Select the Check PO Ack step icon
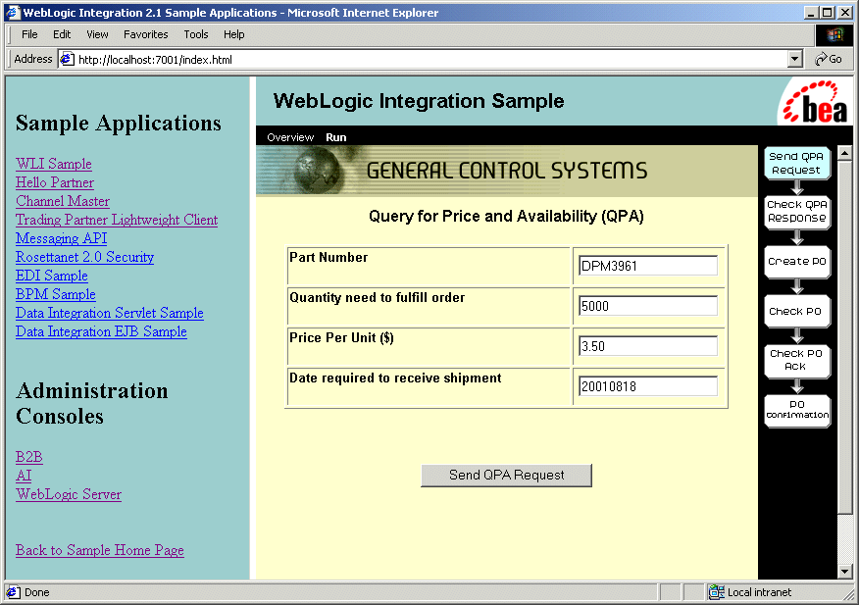 (796, 360)
